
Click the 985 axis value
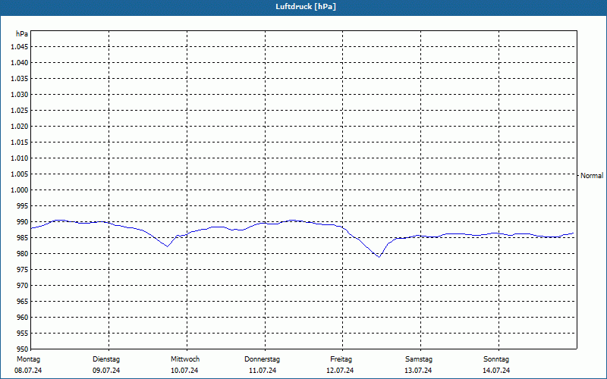click(23, 237)
